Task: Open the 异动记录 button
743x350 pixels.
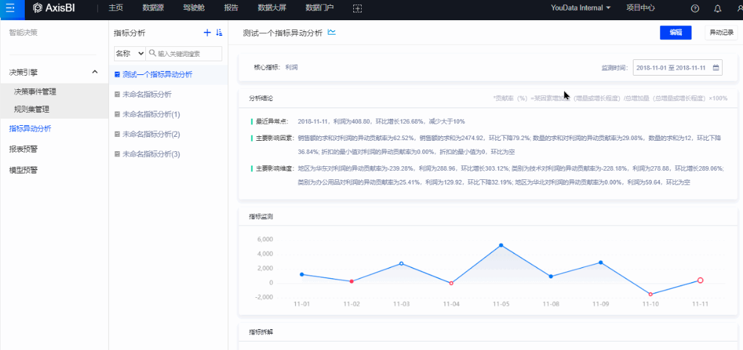Action: click(721, 33)
